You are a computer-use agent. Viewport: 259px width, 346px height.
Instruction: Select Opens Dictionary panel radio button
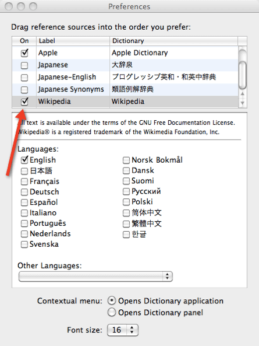(x=112, y=313)
